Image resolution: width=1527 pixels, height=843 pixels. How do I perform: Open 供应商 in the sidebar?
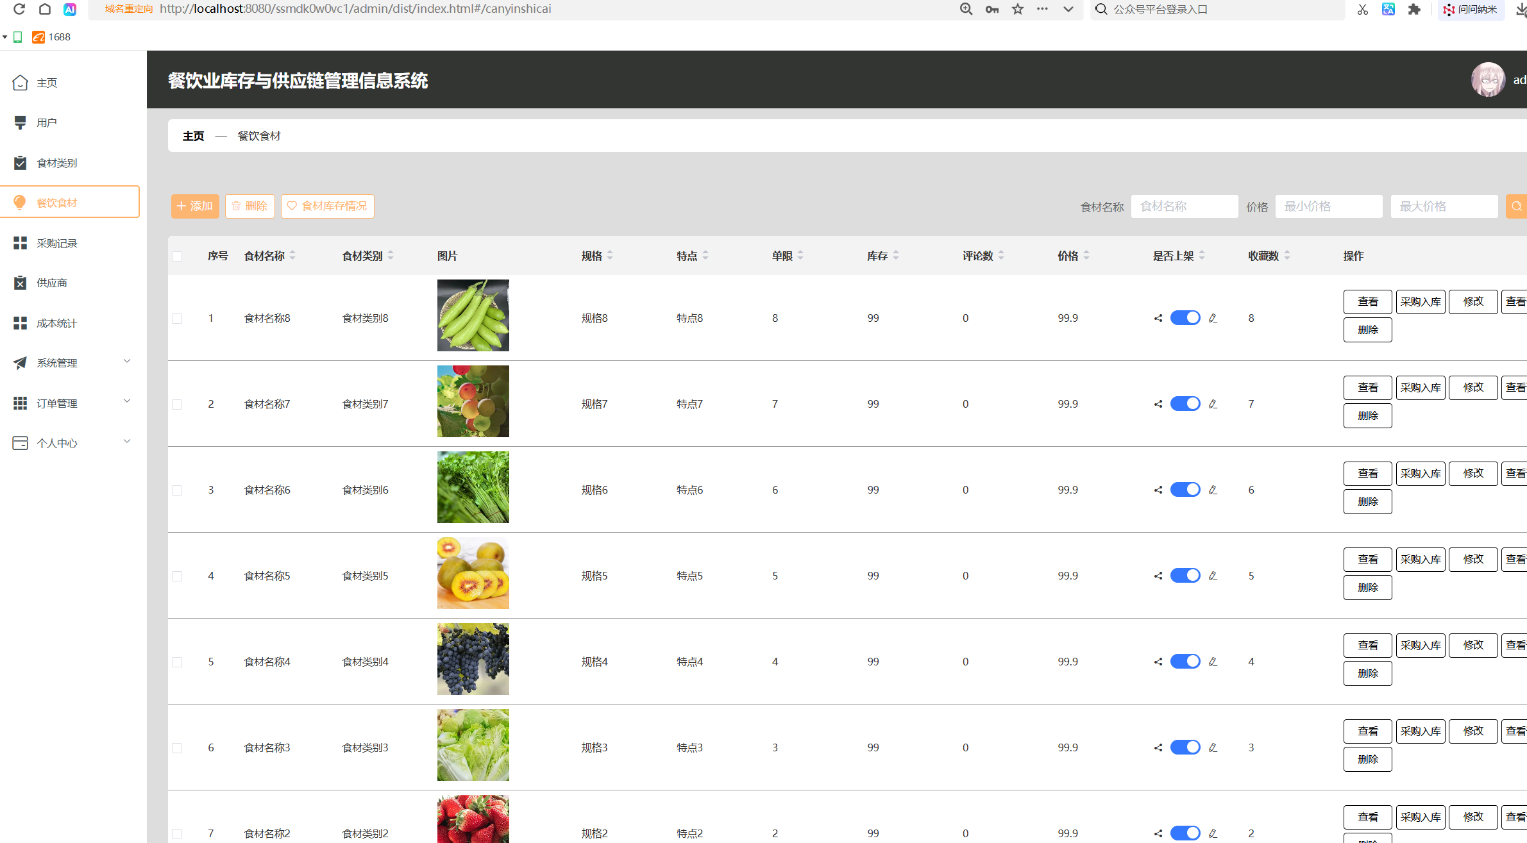70,283
